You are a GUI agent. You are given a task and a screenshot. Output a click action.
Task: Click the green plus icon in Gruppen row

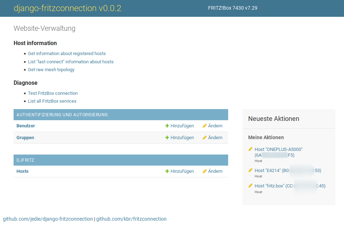[x=167, y=138]
